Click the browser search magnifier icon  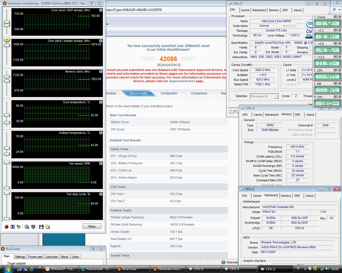[334, 10]
